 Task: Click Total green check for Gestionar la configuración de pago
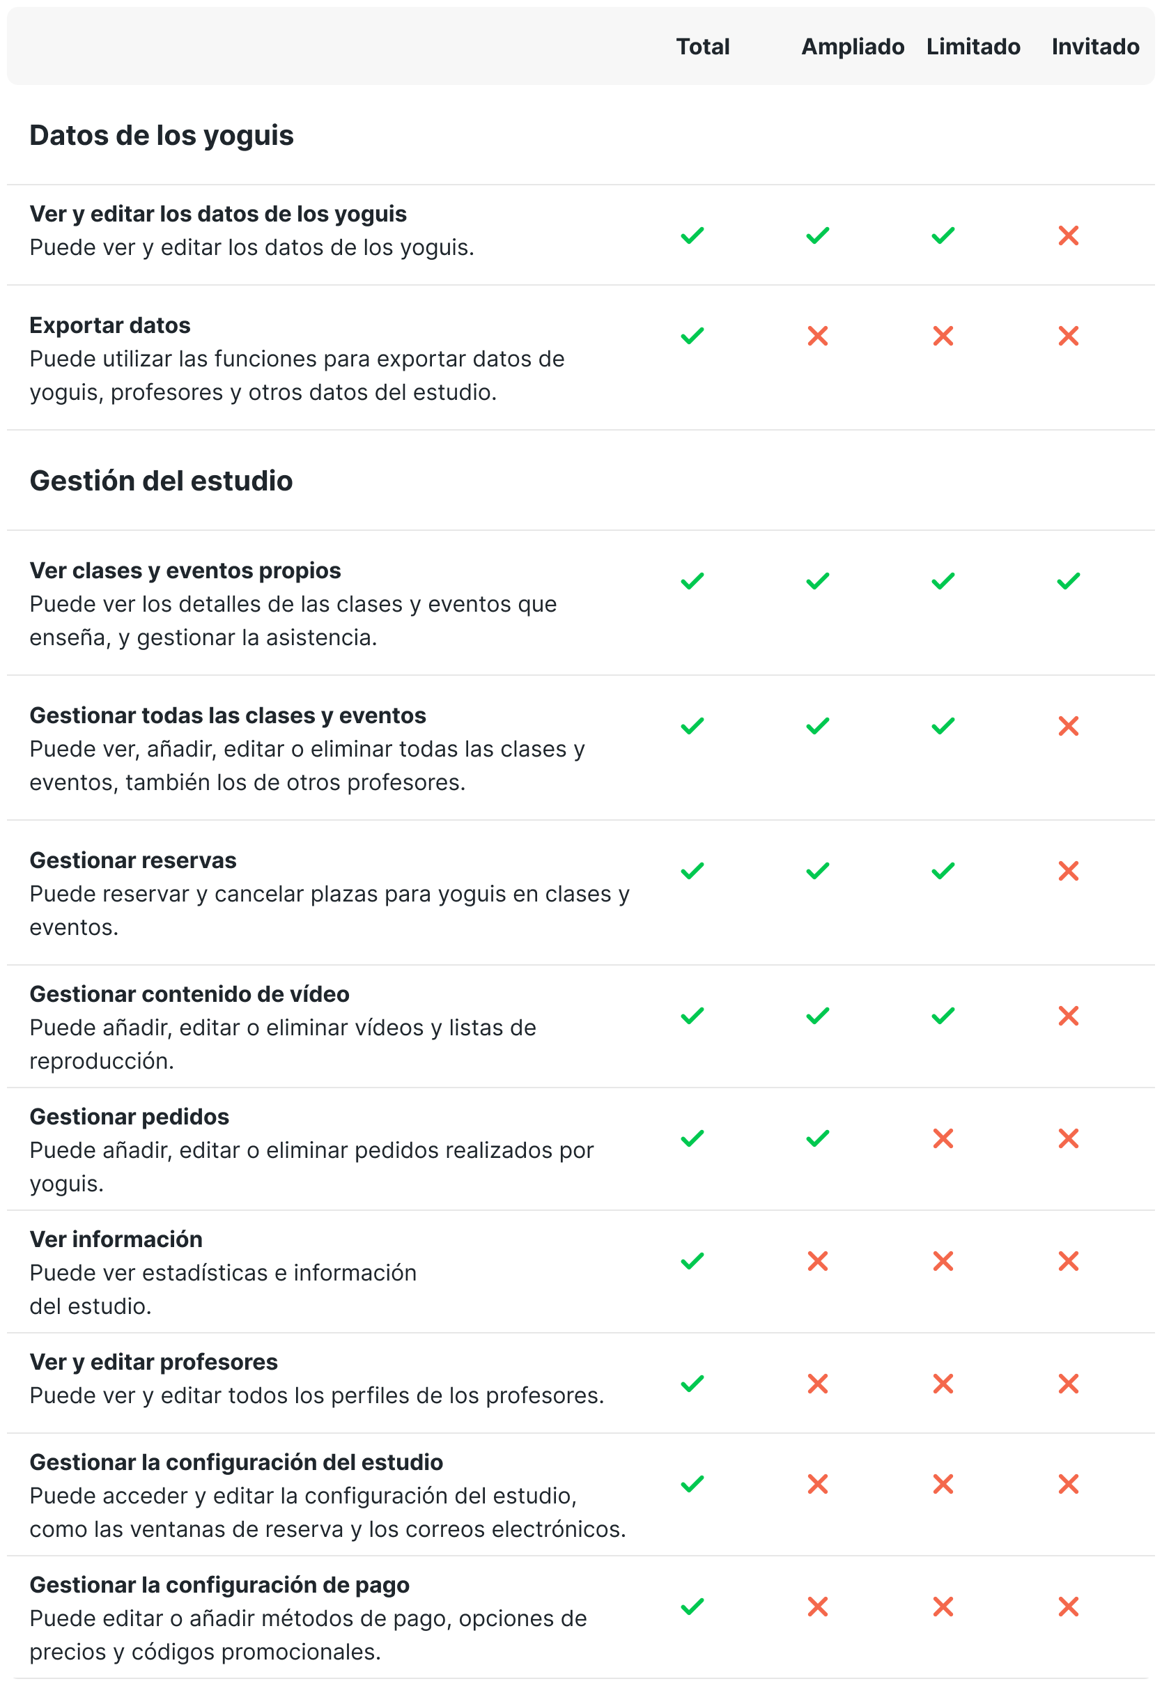692,1606
